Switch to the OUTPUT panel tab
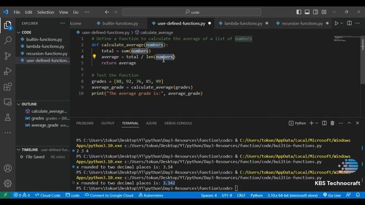The height and width of the screenshot is (205, 365). [108, 123]
